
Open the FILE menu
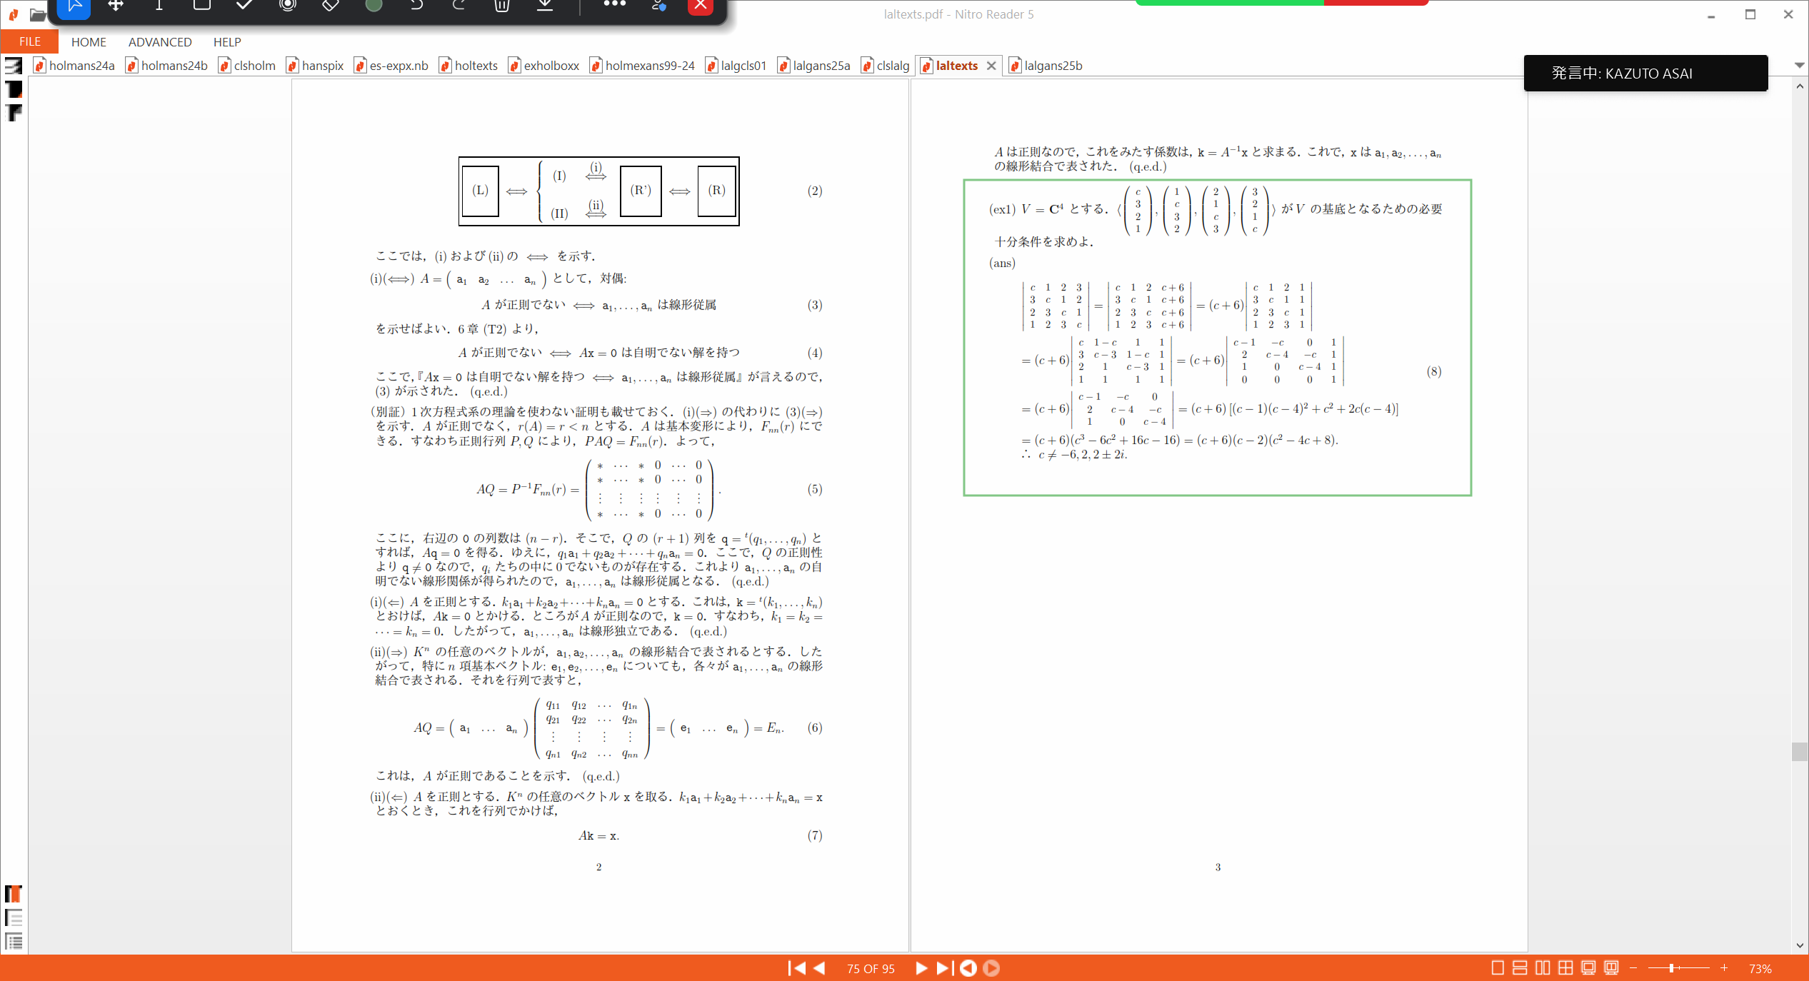[x=29, y=41]
